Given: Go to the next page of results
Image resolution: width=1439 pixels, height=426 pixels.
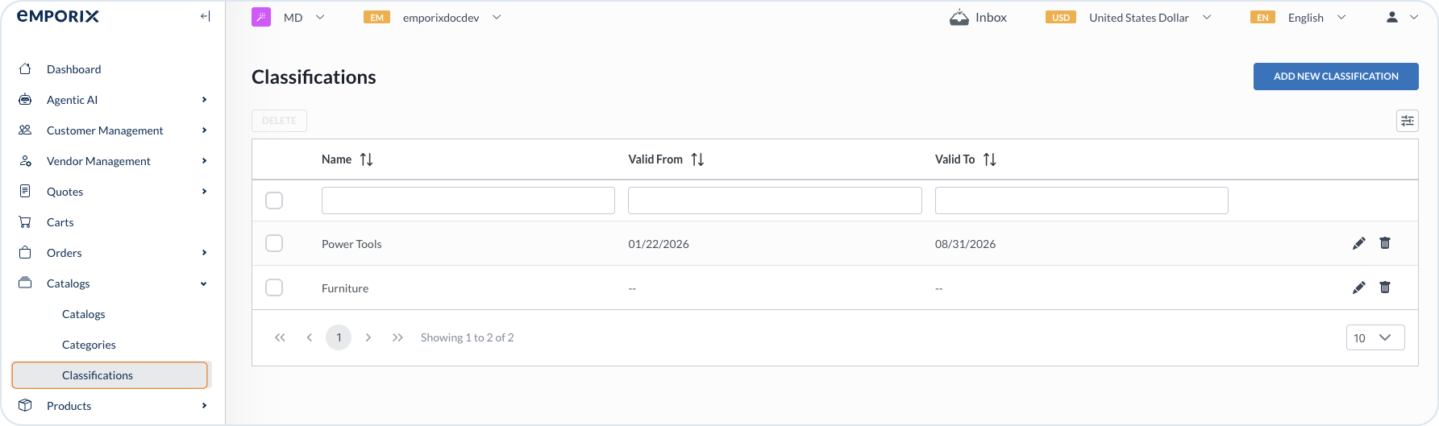Looking at the screenshot, I should [368, 337].
